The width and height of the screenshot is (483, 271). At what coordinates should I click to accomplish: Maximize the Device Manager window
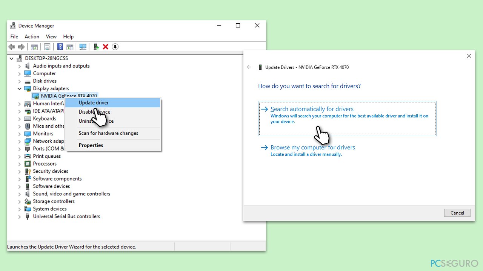238,26
